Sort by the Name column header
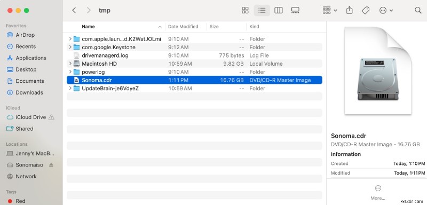Screen dimensions: 427x205 [x=88, y=27]
